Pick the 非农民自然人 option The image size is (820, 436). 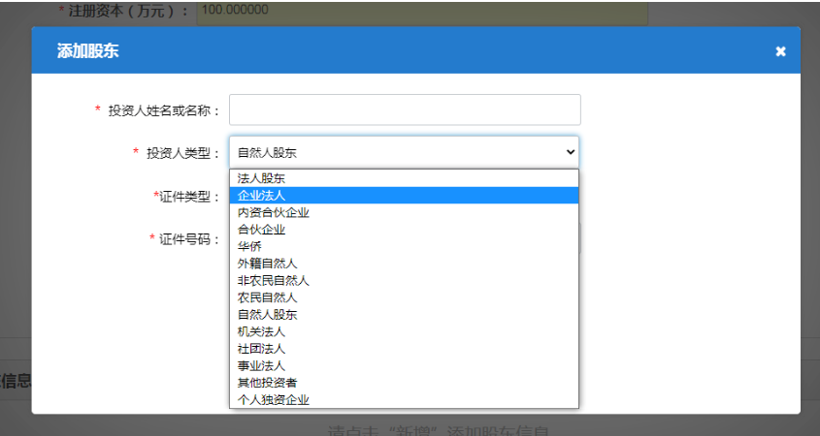(273, 280)
